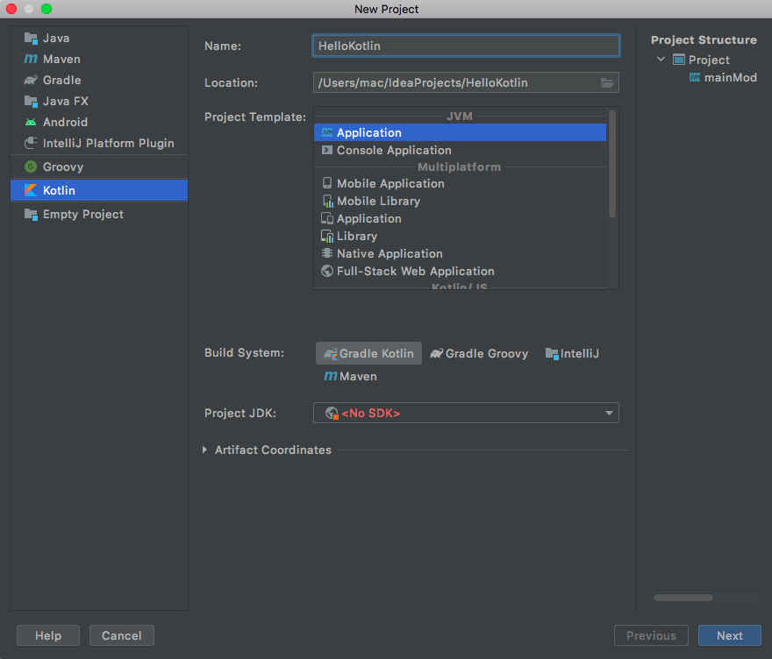Viewport: 772px width, 659px height.
Task: Select the IntelliJ Platform Plugin label
Action: point(108,143)
